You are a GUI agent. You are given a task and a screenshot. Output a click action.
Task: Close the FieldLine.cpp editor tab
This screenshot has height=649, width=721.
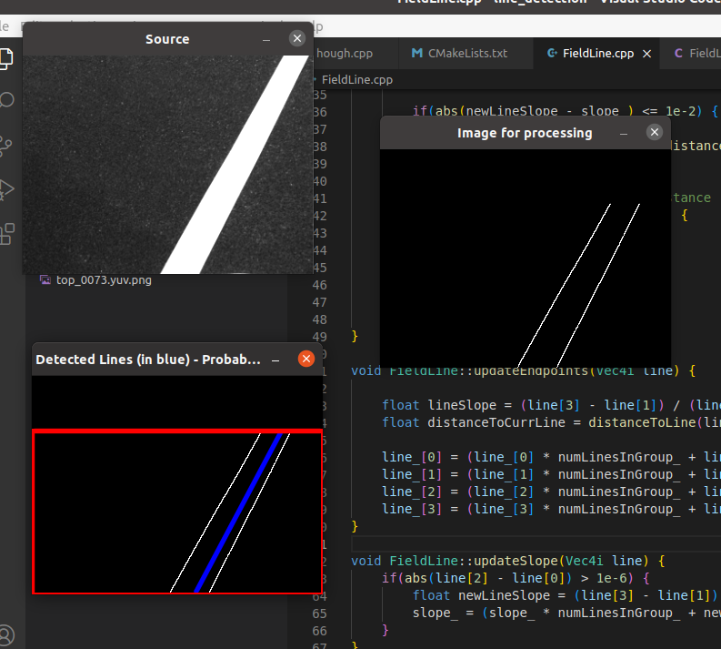click(647, 54)
